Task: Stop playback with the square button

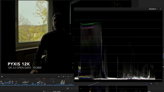Action: coord(64,77)
